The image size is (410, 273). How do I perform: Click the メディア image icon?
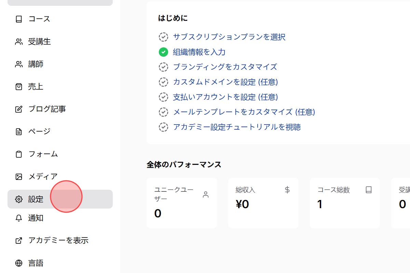tap(19, 176)
